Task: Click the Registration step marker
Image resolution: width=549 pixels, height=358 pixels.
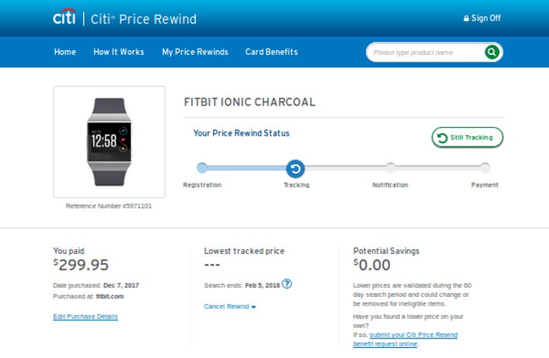Action: (202, 168)
